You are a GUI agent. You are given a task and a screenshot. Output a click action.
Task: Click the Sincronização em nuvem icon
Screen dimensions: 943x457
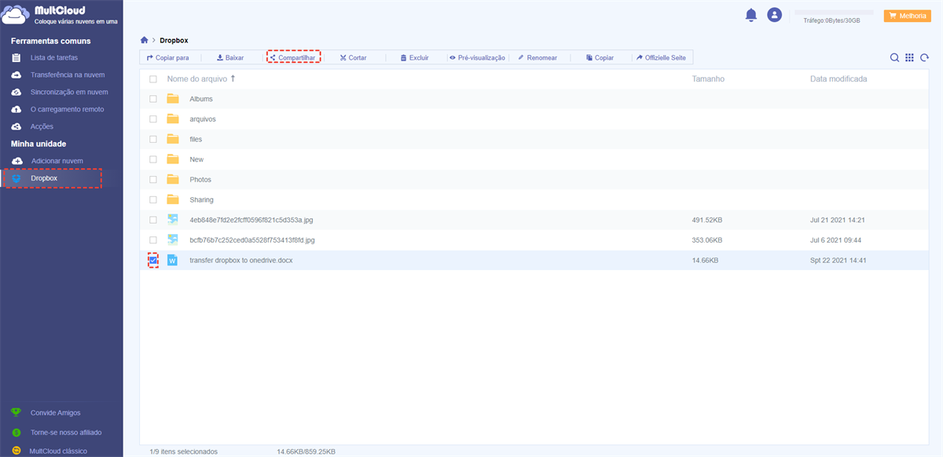[x=17, y=92]
